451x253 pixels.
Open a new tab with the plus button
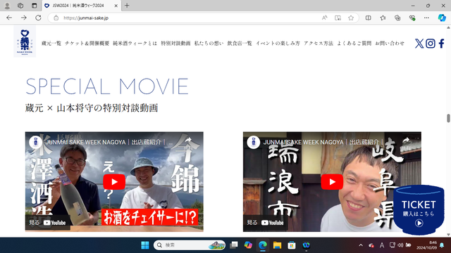(127, 6)
